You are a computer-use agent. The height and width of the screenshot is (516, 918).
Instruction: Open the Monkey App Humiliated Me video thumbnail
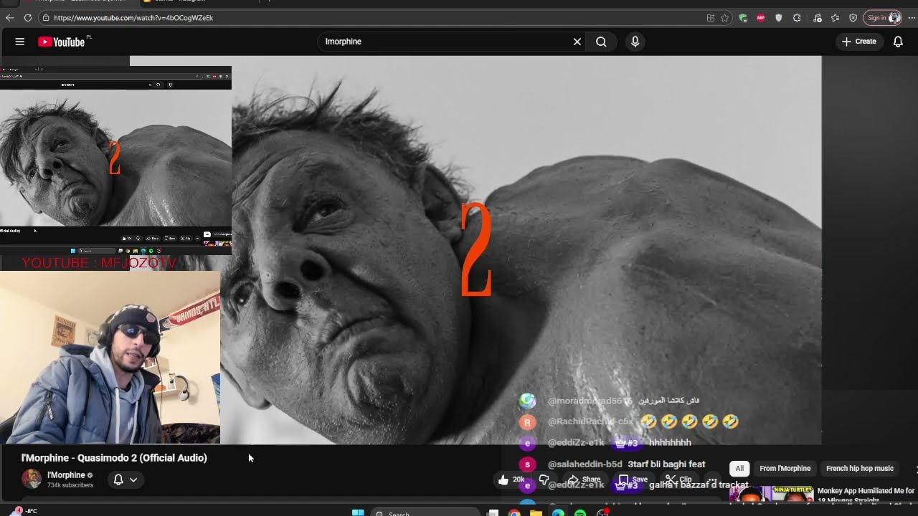click(772, 494)
